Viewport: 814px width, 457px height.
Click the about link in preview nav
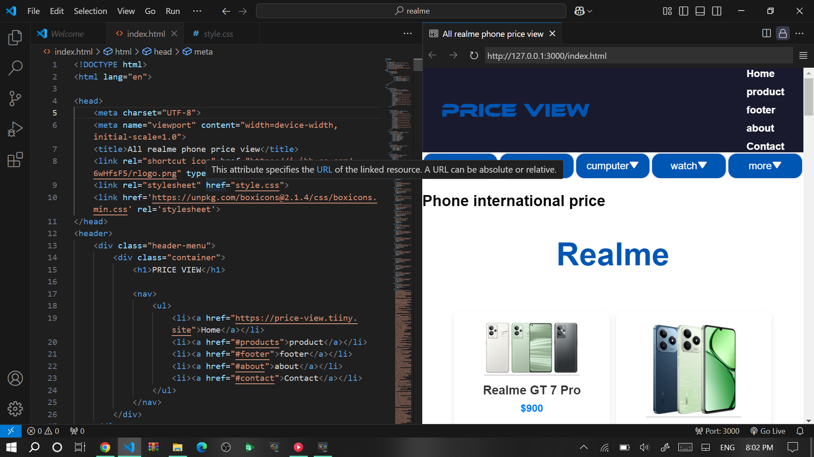(x=760, y=128)
